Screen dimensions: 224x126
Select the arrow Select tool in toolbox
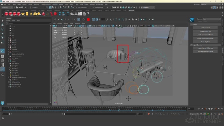click(x=2, y=20)
